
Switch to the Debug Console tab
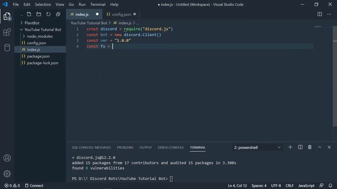171,148
